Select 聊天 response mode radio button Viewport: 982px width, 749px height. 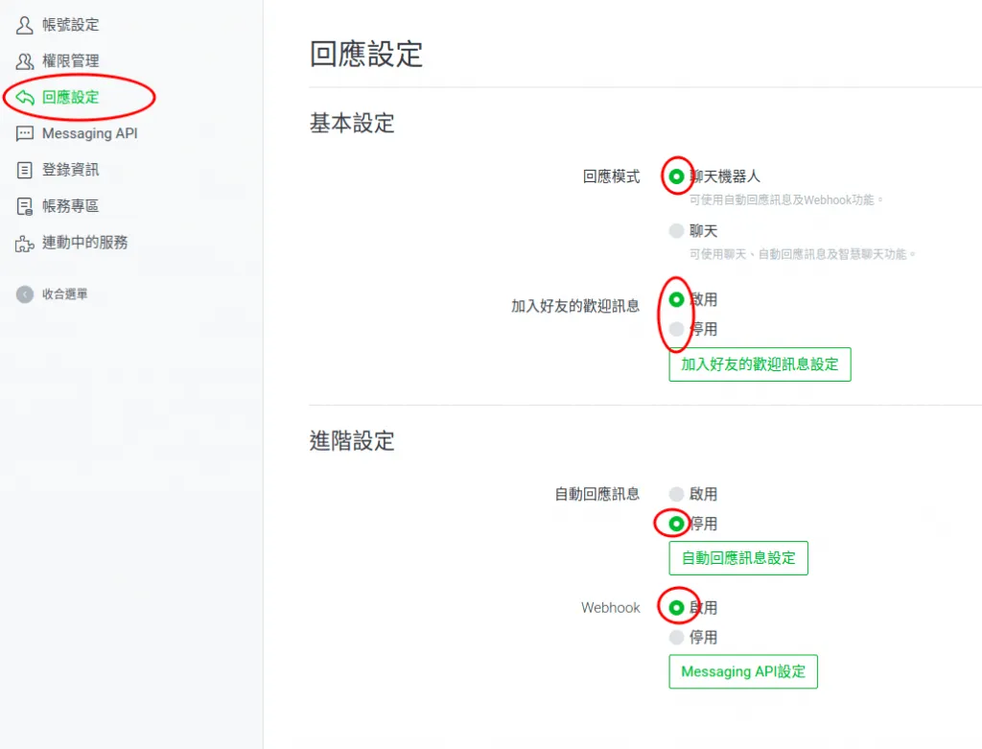677,231
